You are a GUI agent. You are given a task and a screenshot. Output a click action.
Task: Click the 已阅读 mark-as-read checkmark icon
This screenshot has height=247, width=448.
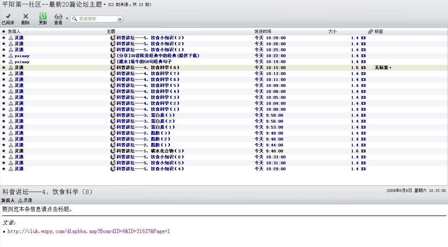click(x=8, y=16)
